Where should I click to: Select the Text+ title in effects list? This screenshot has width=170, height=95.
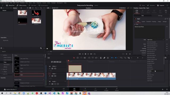pos(29,75)
